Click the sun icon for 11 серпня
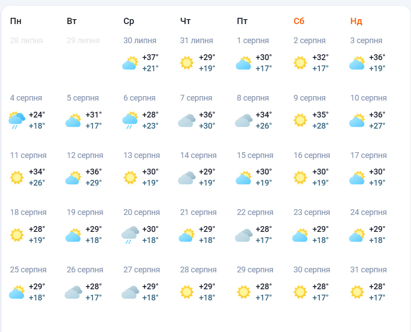 click(17, 178)
